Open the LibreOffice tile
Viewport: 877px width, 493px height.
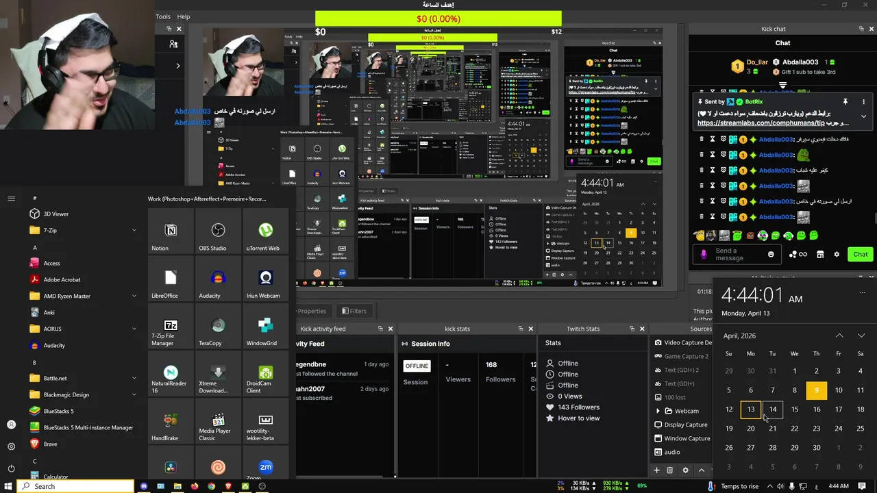tap(171, 279)
